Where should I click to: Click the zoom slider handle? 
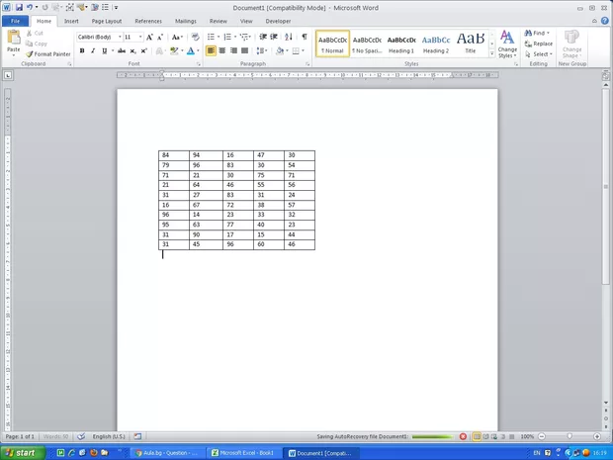pos(569,436)
